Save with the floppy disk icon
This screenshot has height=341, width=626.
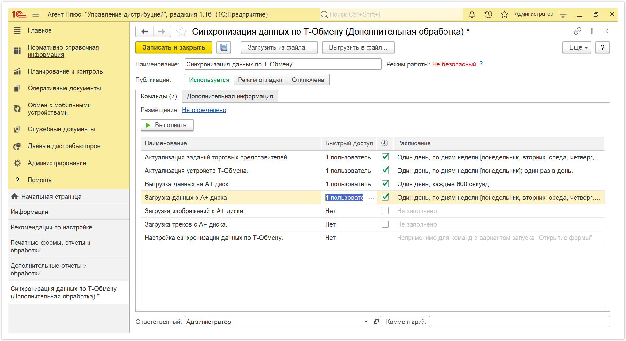point(224,47)
